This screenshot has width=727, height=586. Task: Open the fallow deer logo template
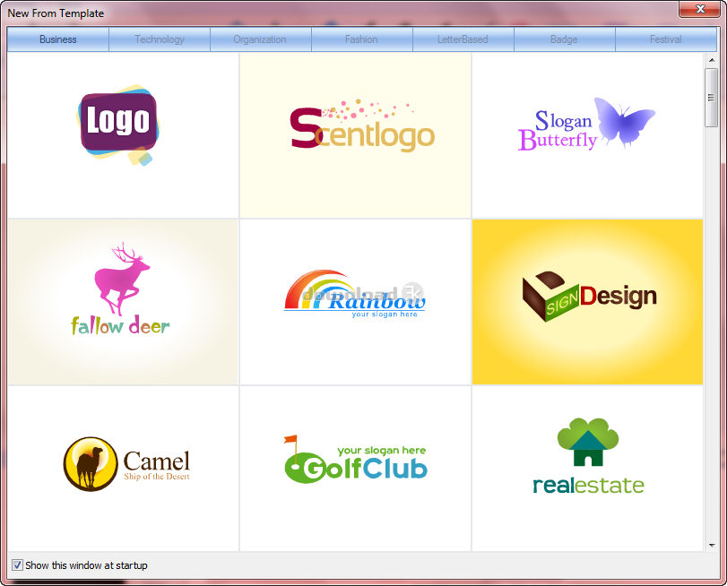tap(122, 301)
